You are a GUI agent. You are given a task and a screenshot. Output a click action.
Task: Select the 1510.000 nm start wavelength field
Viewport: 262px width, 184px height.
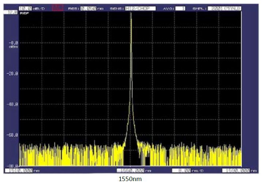[x=18, y=170]
